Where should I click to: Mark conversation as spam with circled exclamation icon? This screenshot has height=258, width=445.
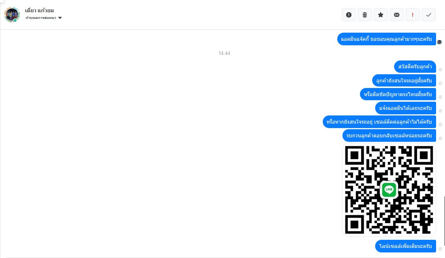tap(349, 15)
